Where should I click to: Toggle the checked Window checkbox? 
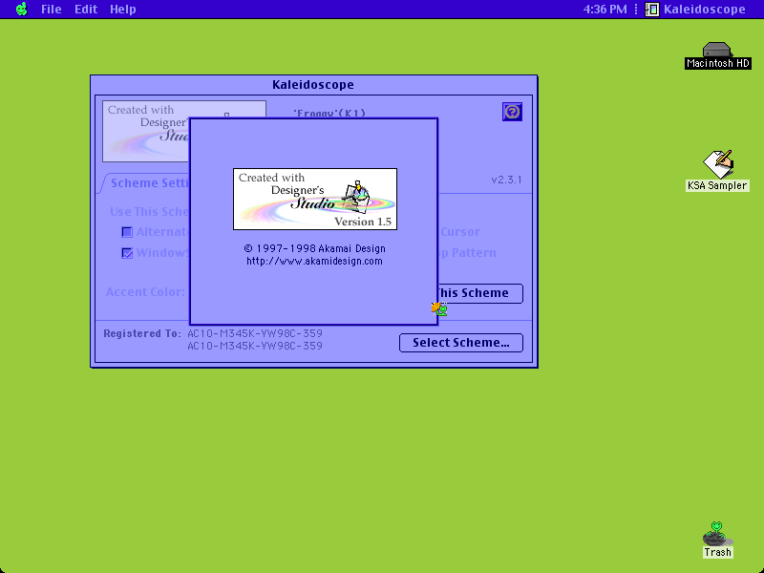pos(127,253)
